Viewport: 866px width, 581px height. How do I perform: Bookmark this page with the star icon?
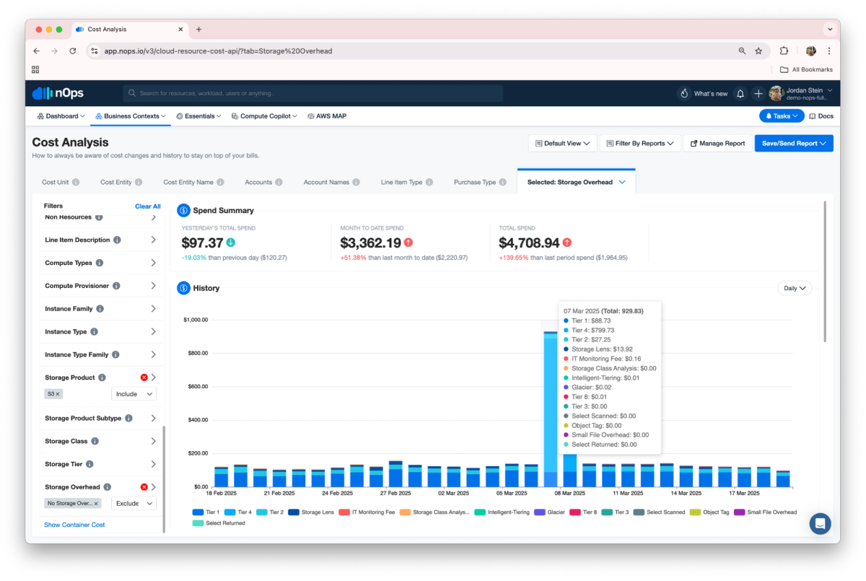click(x=758, y=51)
